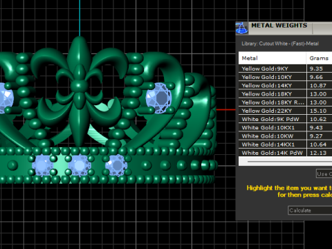
Task: Click the 15.10 grams value
Action: click(318, 111)
